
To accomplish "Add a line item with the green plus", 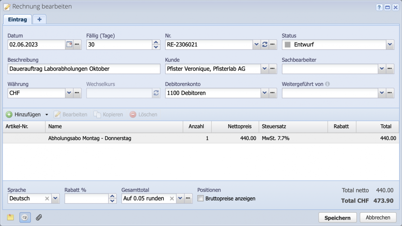I will (x=9, y=114).
